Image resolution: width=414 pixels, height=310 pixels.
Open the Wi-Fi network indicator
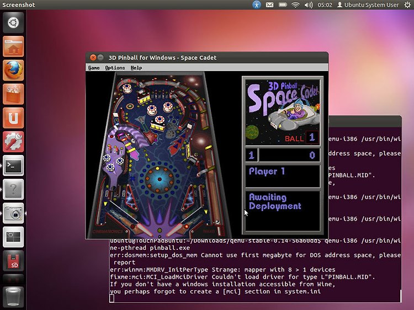tap(295, 5)
